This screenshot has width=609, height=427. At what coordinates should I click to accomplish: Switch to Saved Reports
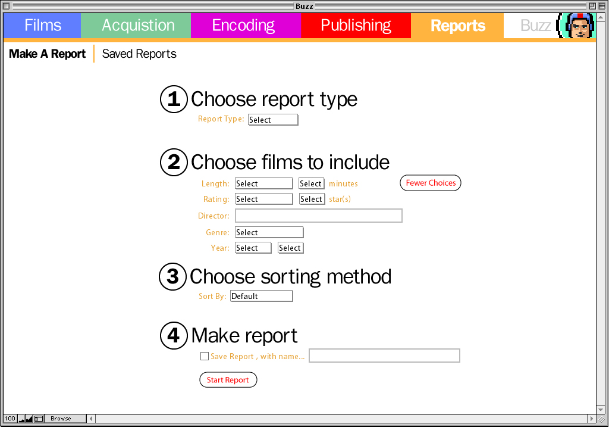tap(139, 54)
